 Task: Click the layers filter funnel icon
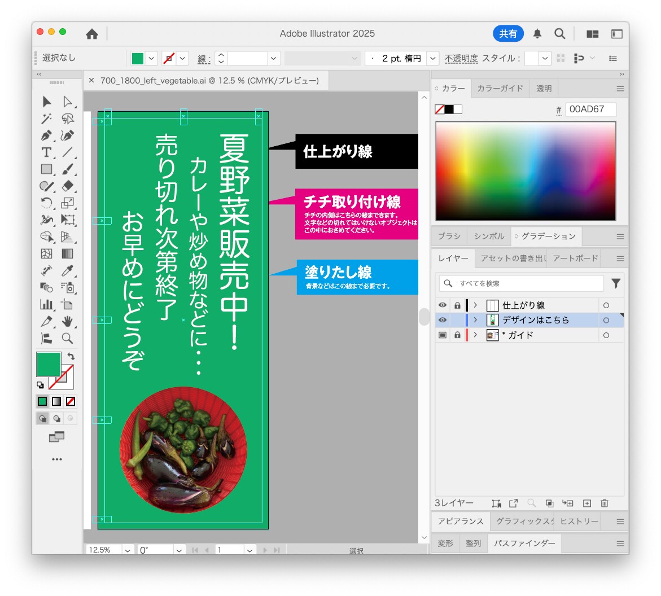point(616,283)
